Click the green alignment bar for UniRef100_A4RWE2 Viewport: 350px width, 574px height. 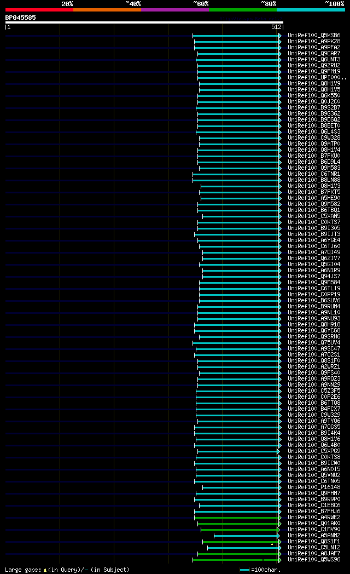pos(237,518)
